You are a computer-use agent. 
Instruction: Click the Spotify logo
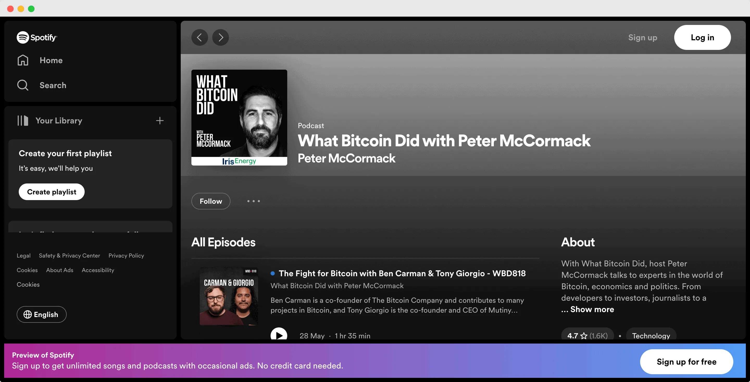point(37,37)
